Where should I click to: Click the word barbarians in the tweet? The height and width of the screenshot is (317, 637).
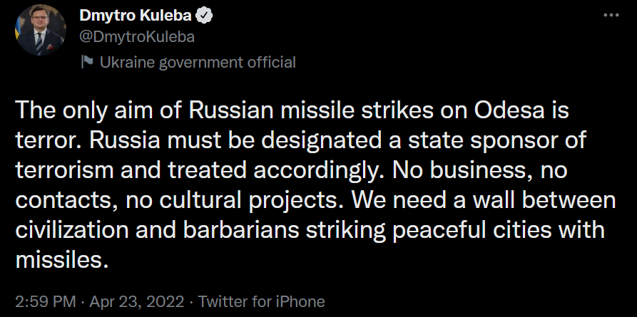(x=241, y=230)
